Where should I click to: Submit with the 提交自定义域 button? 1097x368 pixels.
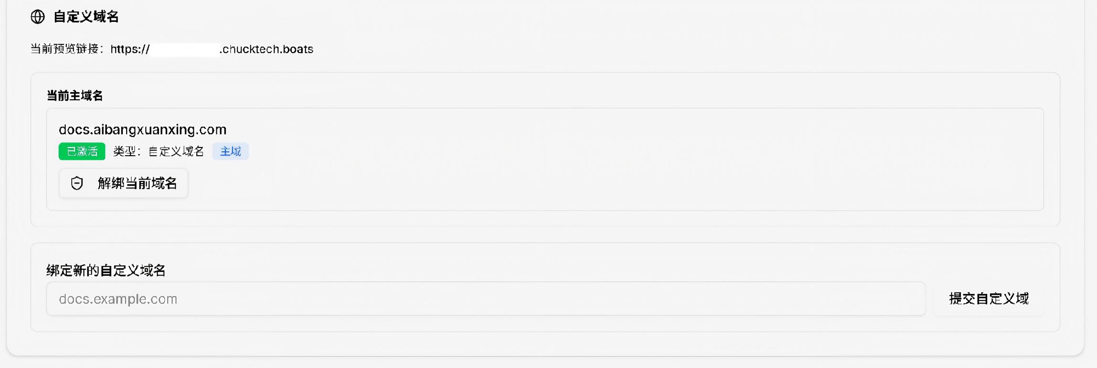(988, 299)
